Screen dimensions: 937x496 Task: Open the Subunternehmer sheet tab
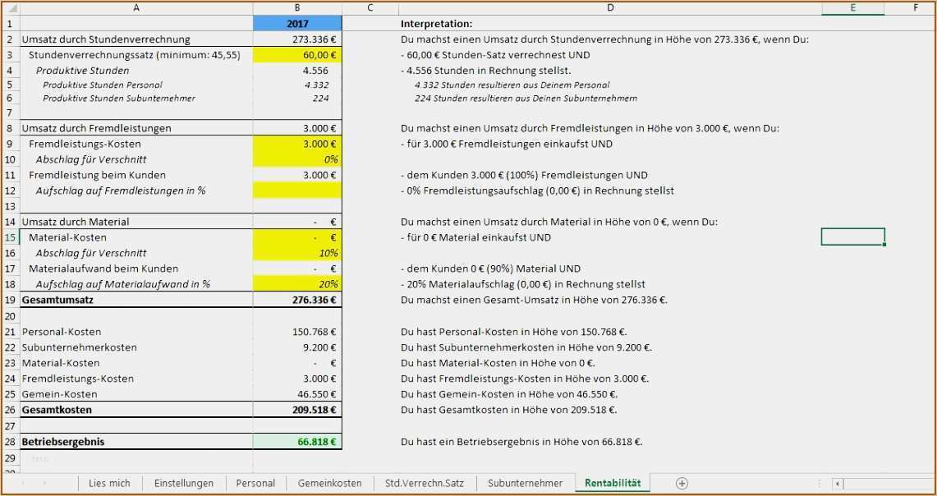coord(526,483)
